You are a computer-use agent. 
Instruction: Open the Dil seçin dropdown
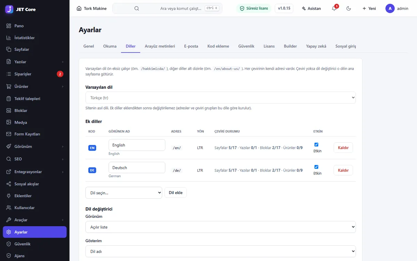[x=124, y=193]
